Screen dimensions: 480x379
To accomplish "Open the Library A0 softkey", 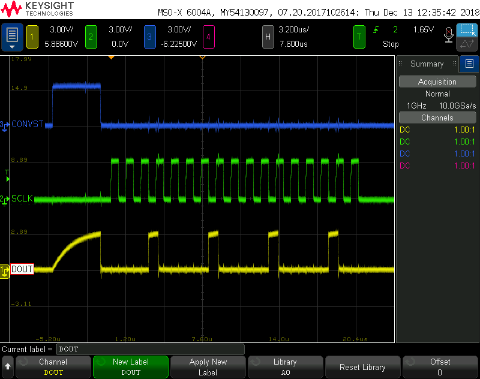I will tap(286, 367).
